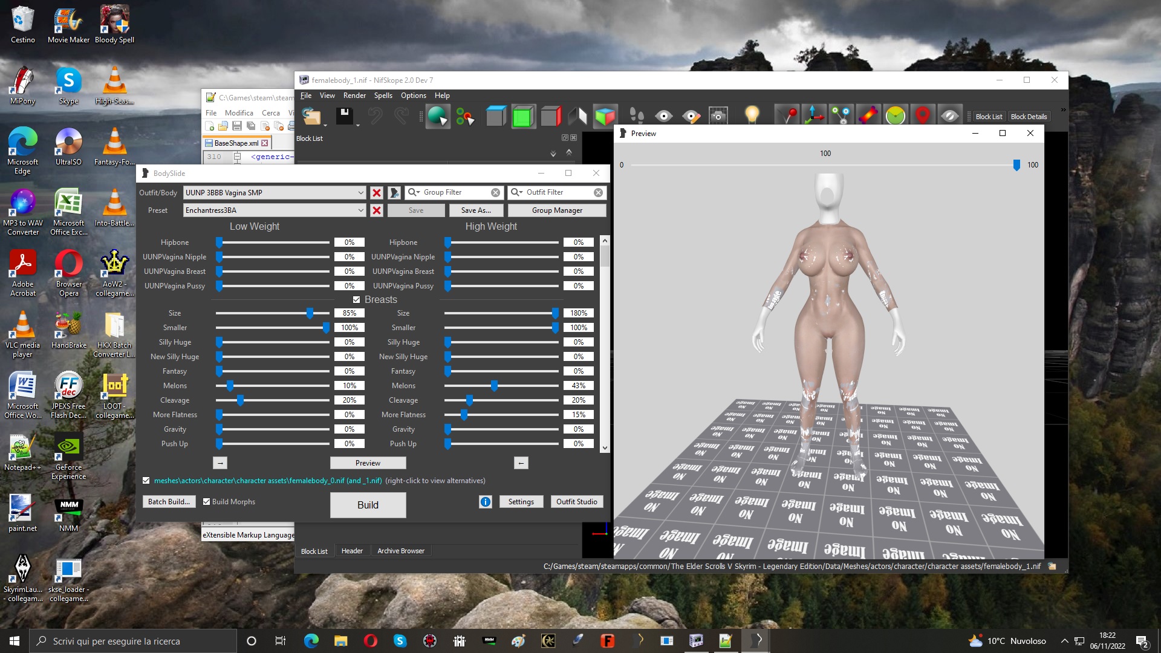Open the Load file dropdown arrow in NifSkope

coord(325,125)
